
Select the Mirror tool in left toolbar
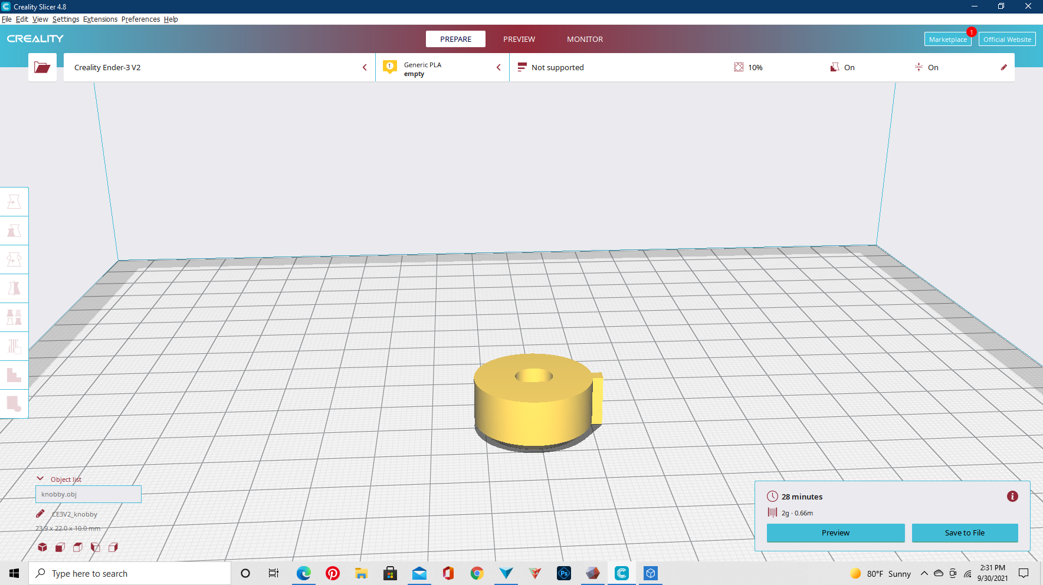coord(14,288)
